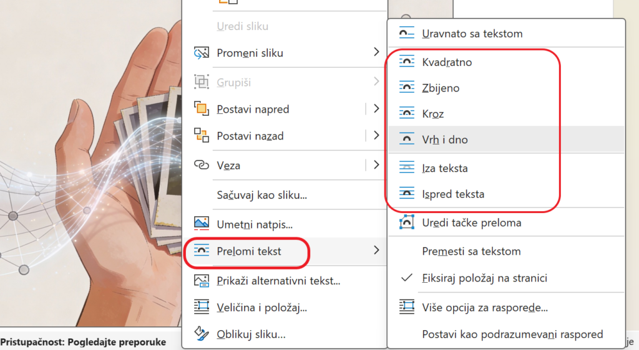Image resolution: width=639 pixels, height=350 pixels.
Task: Toggle Fiksiraj položaj na stranici checkmark
Action: tap(407, 278)
